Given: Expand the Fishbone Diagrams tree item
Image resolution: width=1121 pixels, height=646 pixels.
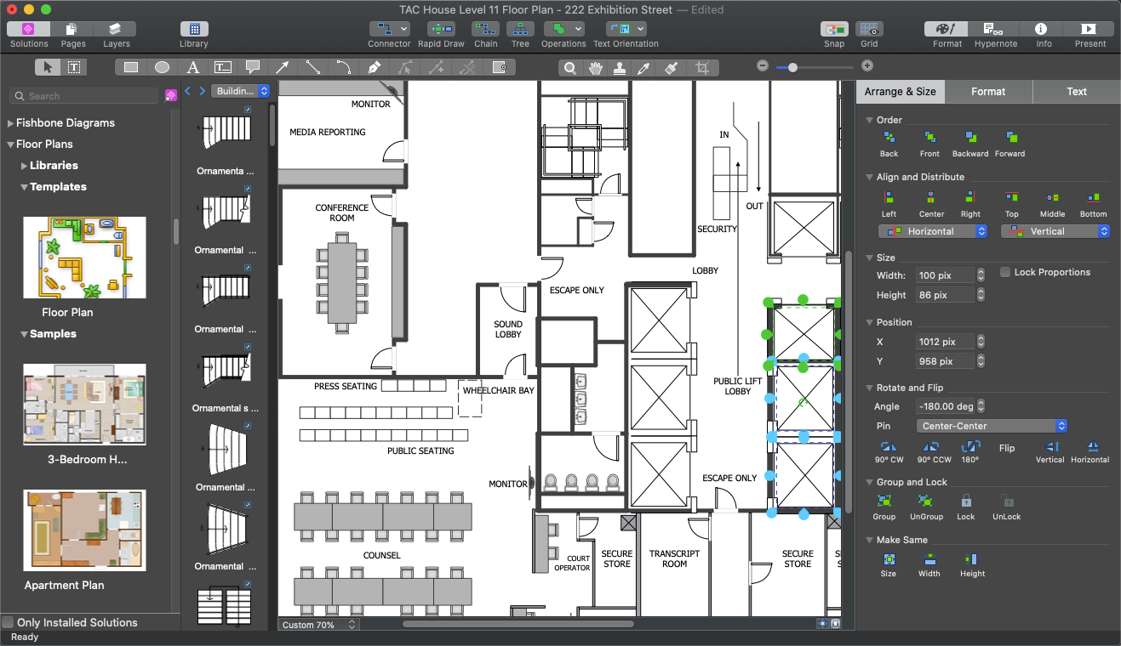Looking at the screenshot, I should click(x=11, y=123).
